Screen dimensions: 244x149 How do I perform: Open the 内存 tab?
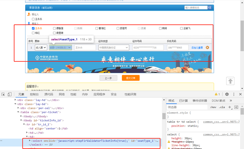(x=85, y=94)
